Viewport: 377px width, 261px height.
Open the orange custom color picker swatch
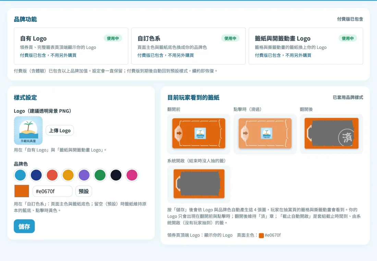coord(22,191)
